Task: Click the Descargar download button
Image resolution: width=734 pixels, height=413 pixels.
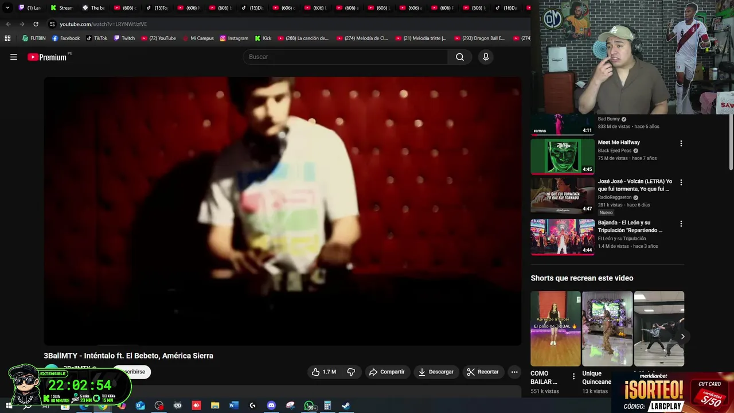Action: coord(436,372)
